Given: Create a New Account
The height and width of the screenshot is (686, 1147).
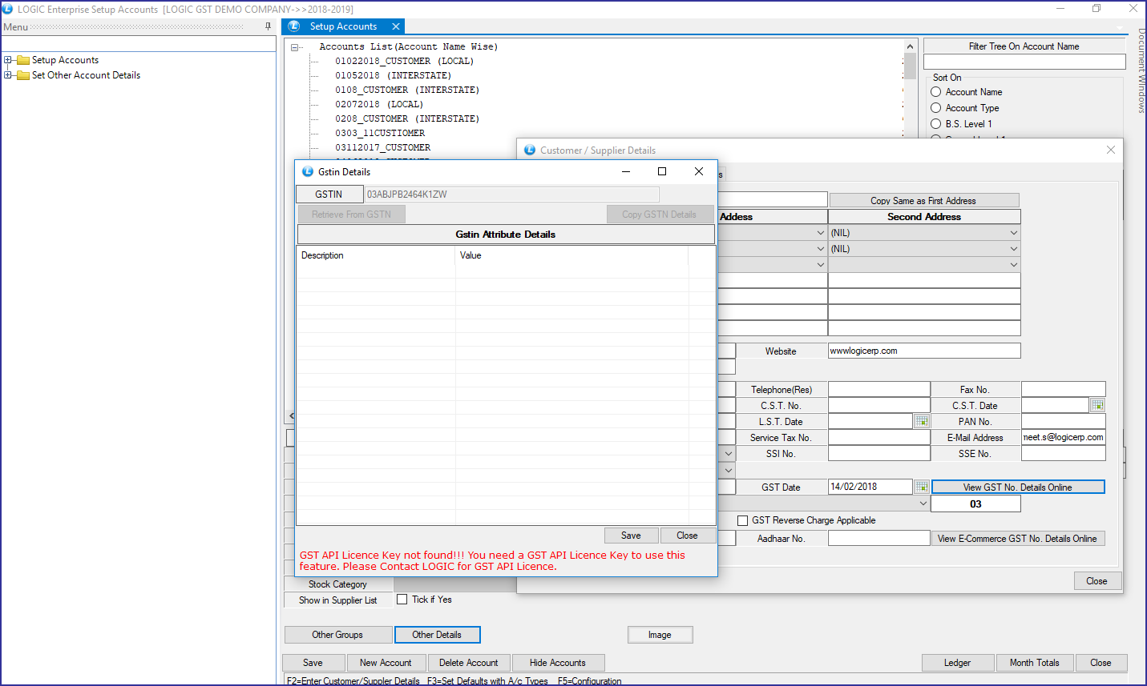Looking at the screenshot, I should pos(386,663).
